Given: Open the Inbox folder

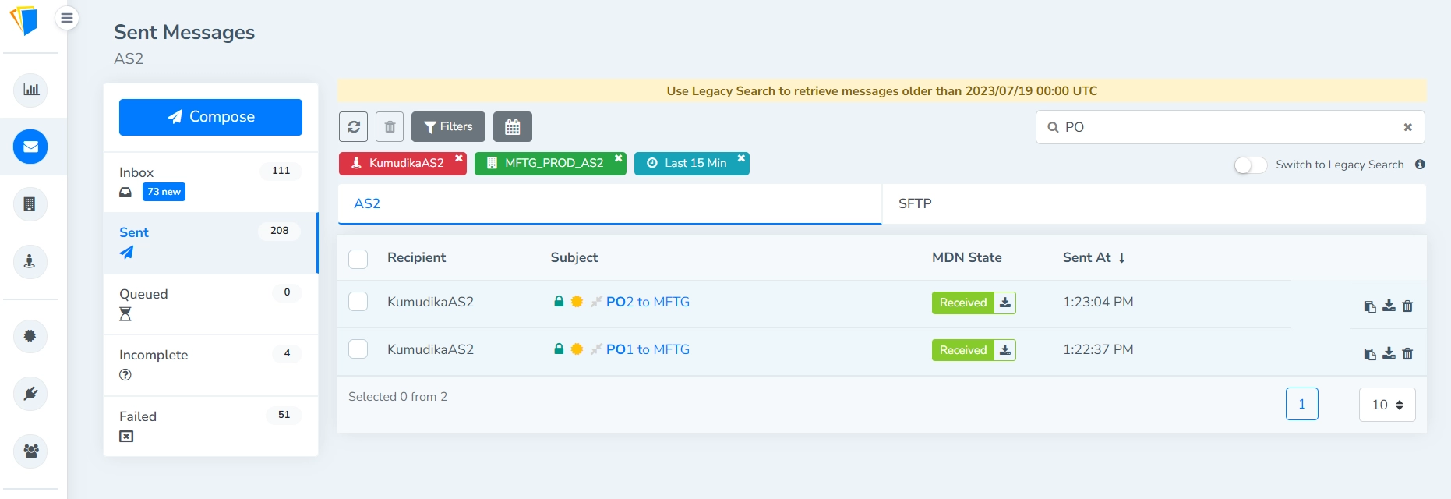Looking at the screenshot, I should [210, 182].
